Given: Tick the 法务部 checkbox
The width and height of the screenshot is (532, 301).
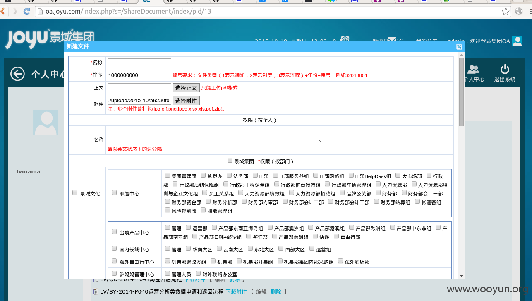Looking at the screenshot, I should [x=229, y=175].
